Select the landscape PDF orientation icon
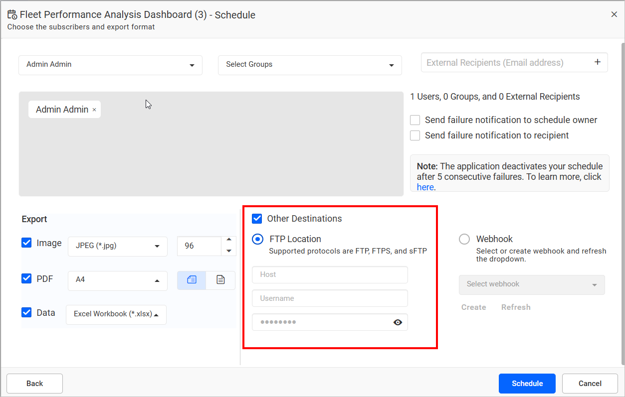Screen dimensions: 625x397 pos(192,280)
